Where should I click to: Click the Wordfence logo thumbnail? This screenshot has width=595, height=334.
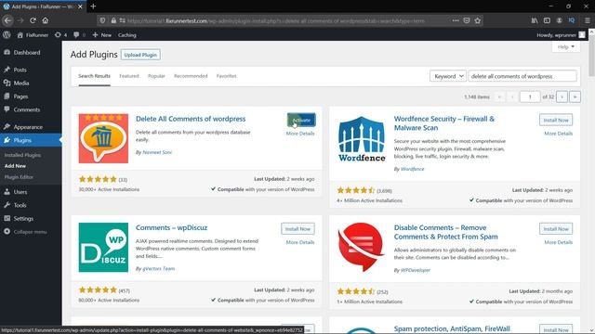362,138
